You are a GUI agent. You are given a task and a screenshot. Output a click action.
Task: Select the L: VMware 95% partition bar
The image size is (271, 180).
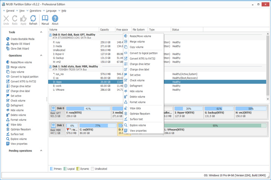[x=215, y=129]
